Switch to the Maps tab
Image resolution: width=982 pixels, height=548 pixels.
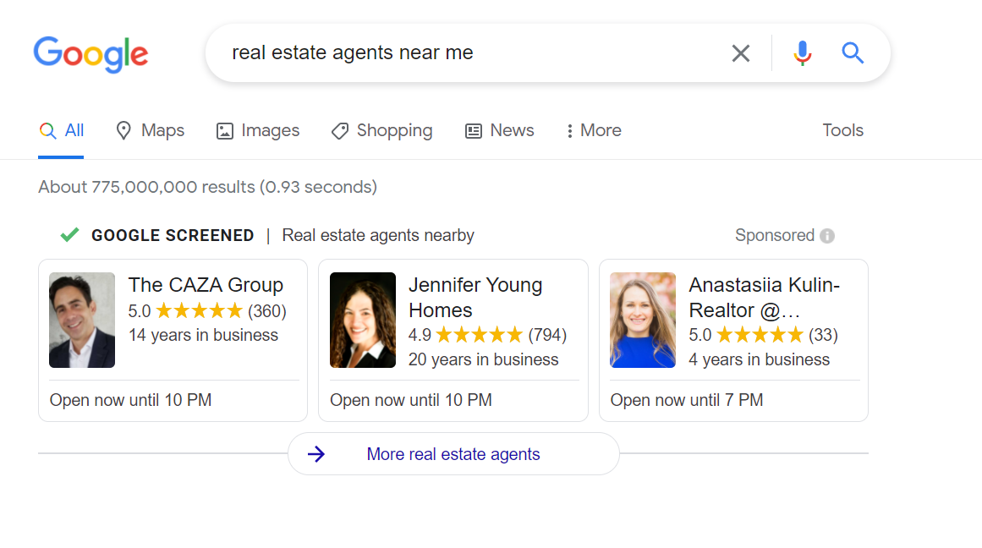pyautogui.click(x=151, y=130)
